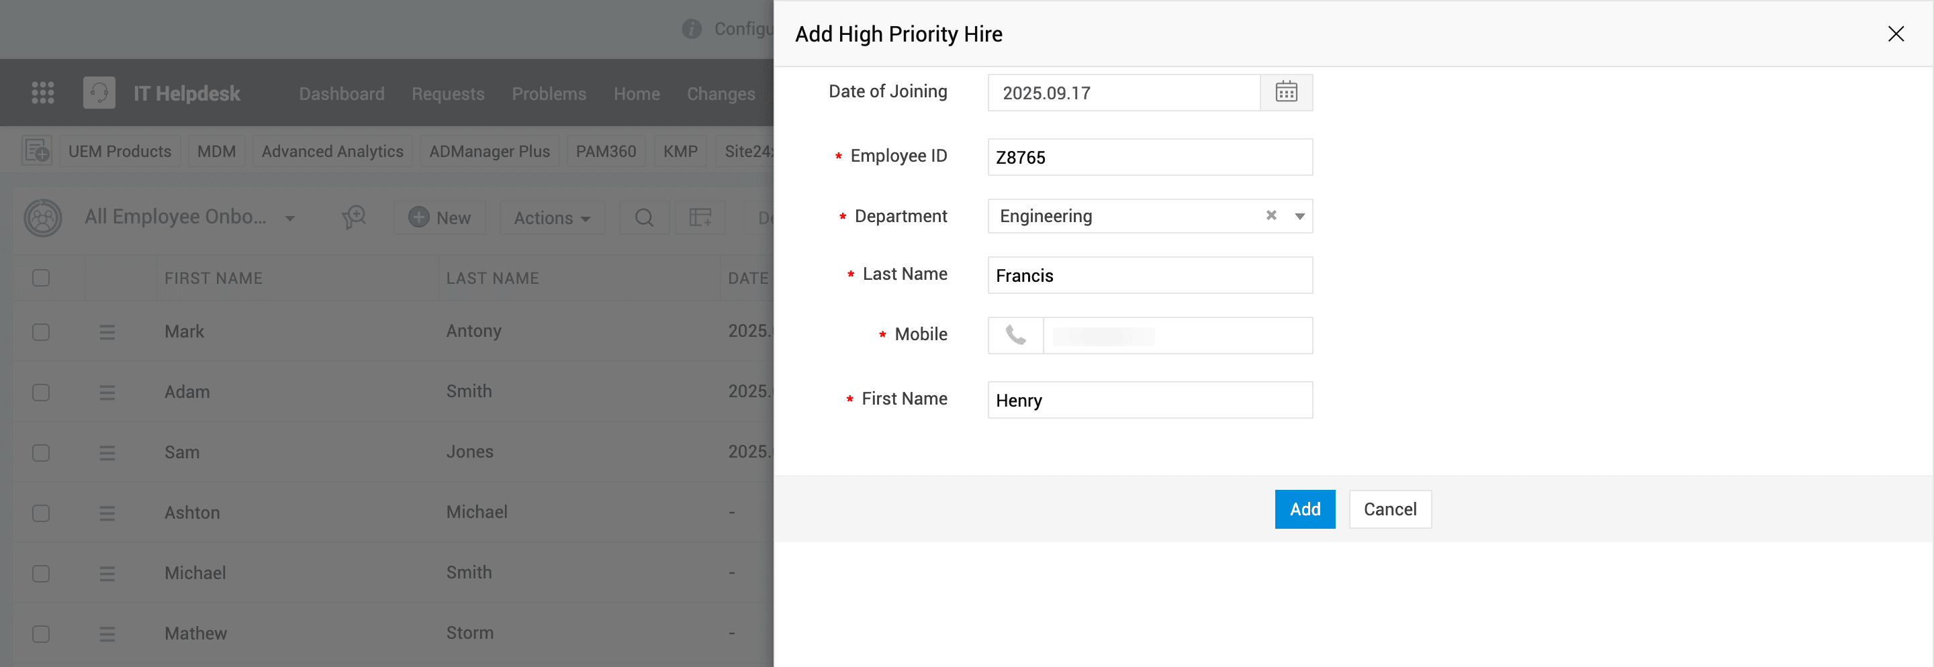Screen dimensions: 1934x667
Task: Check the box for Michael Smith row
Action: 41,573
